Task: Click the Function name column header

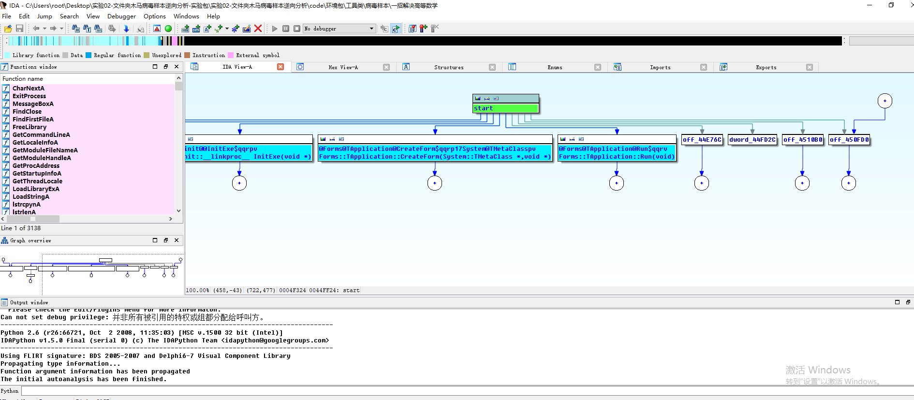Action: point(87,78)
